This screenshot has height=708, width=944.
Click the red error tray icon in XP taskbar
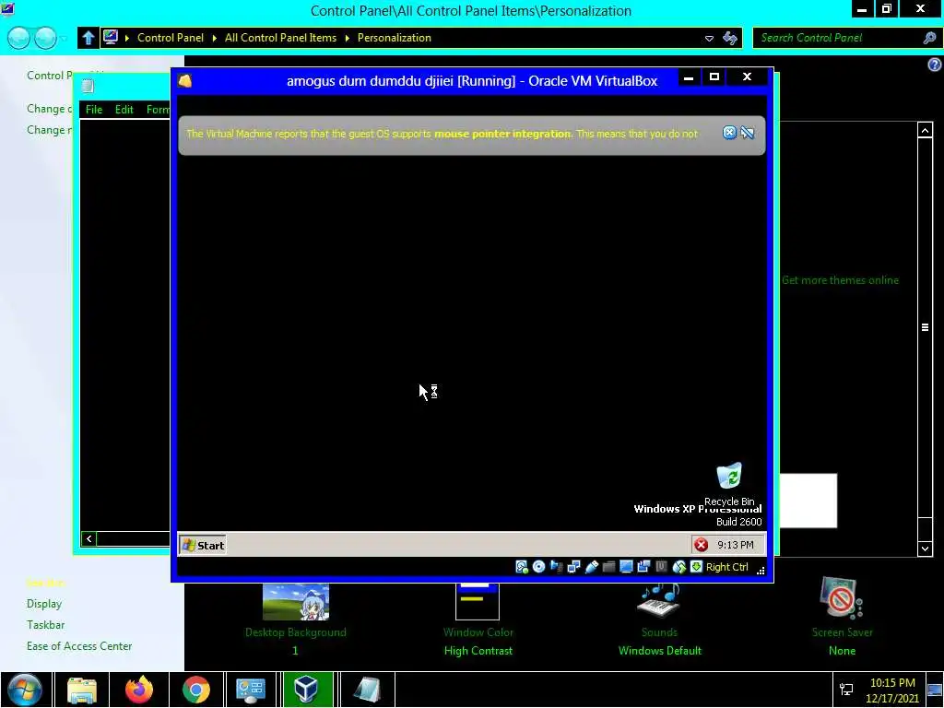point(701,545)
